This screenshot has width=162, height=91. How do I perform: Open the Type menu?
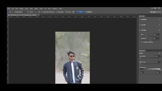click(x=31, y=9)
